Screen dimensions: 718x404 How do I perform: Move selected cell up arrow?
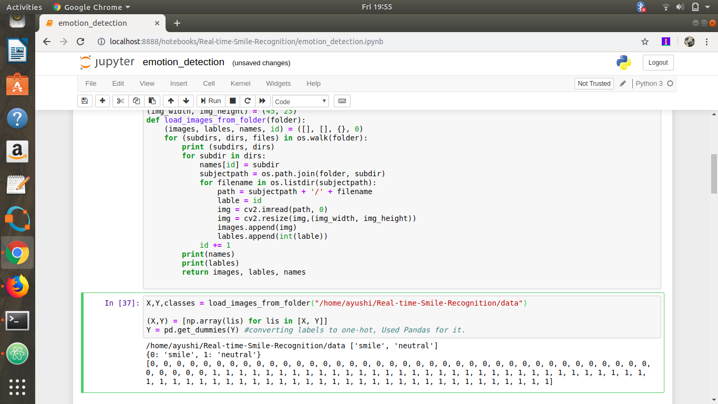point(171,101)
